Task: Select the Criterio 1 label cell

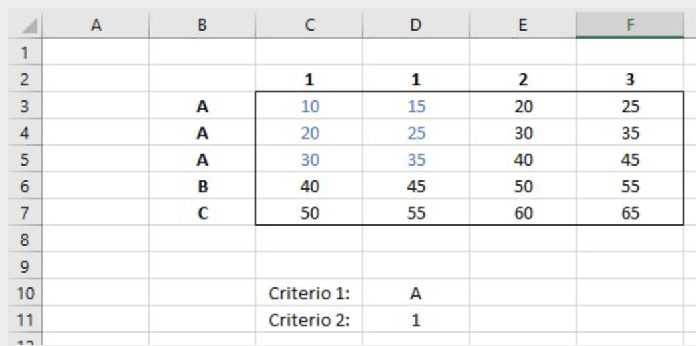Action: pos(309,293)
